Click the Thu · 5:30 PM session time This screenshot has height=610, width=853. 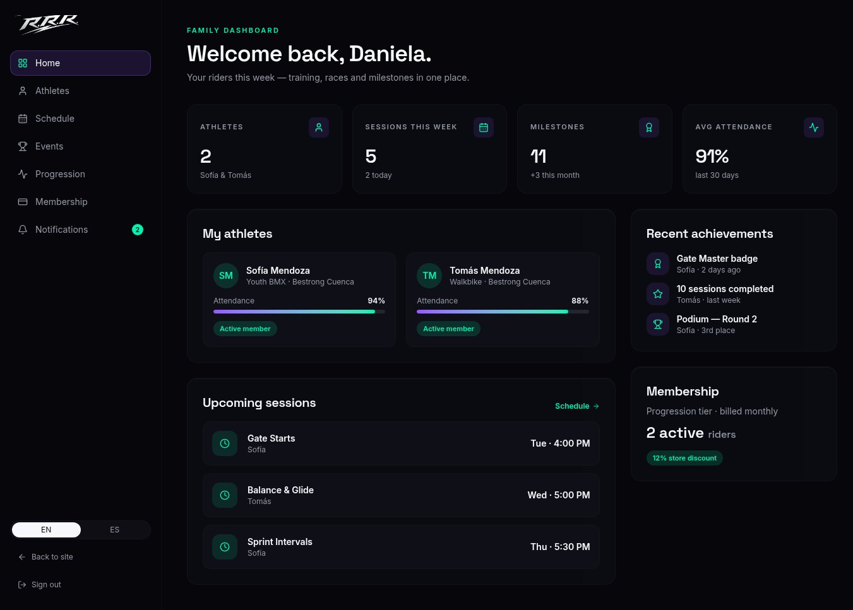(560, 547)
